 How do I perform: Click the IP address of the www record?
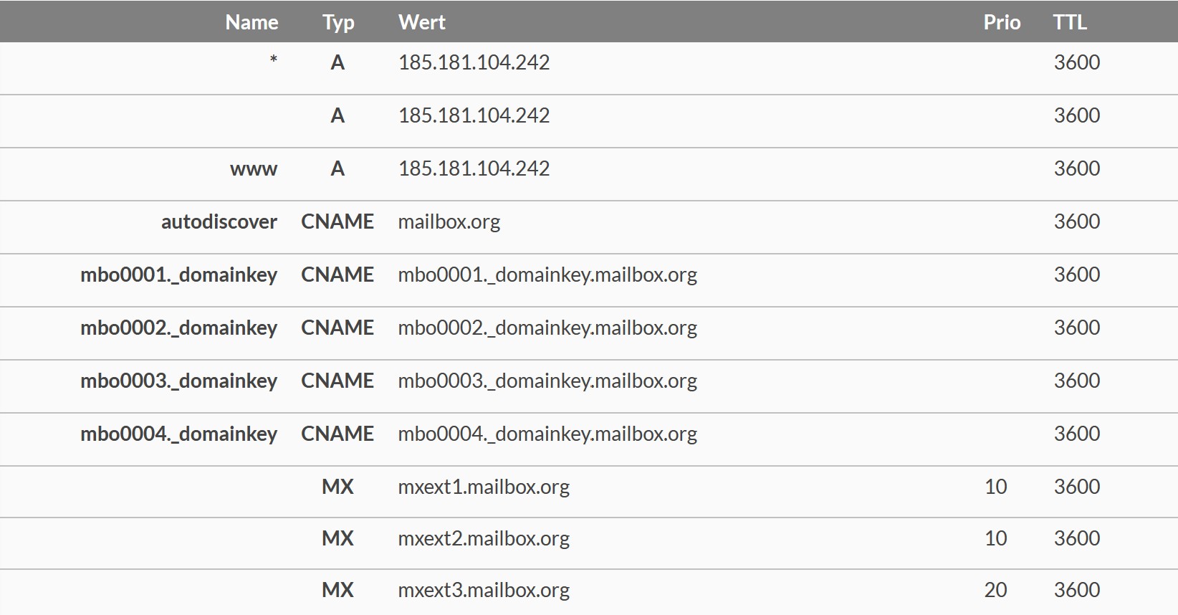coord(474,168)
